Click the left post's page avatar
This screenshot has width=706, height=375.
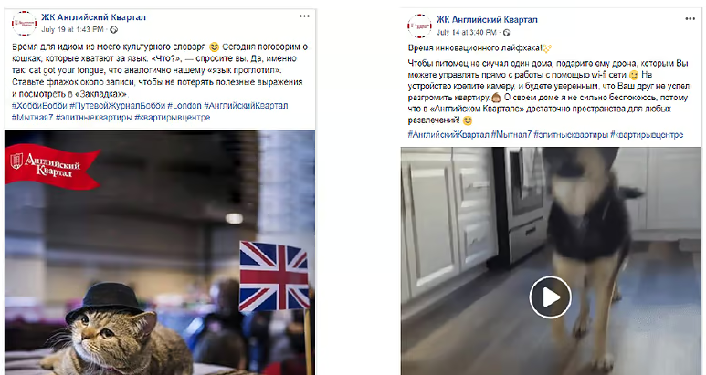(24, 24)
